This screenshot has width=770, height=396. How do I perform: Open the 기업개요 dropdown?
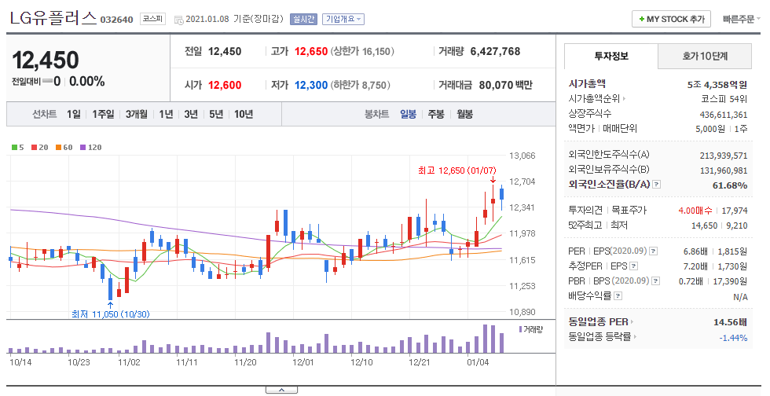343,19
